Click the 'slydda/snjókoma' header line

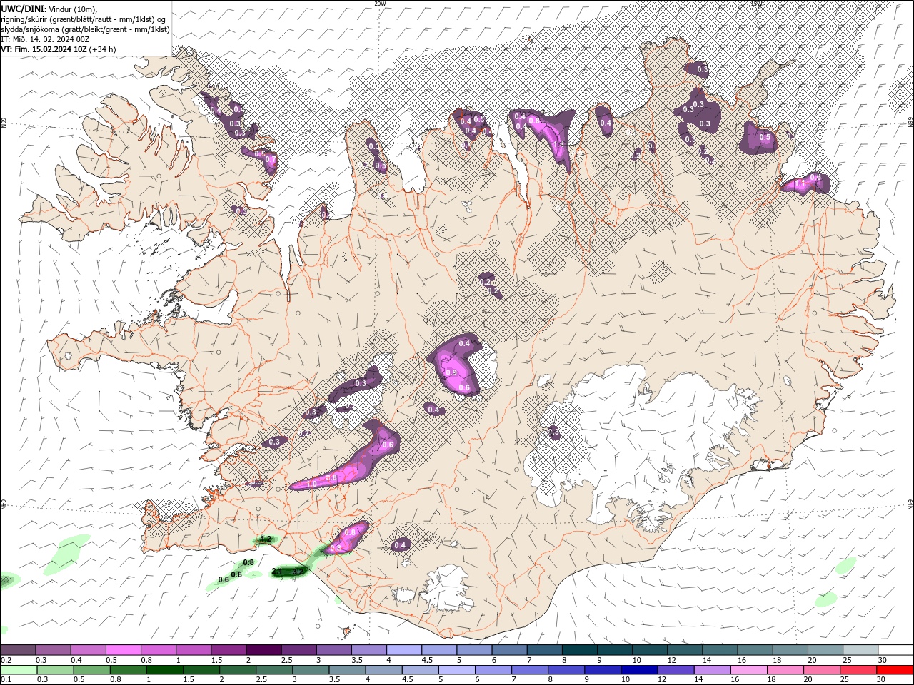point(85,29)
